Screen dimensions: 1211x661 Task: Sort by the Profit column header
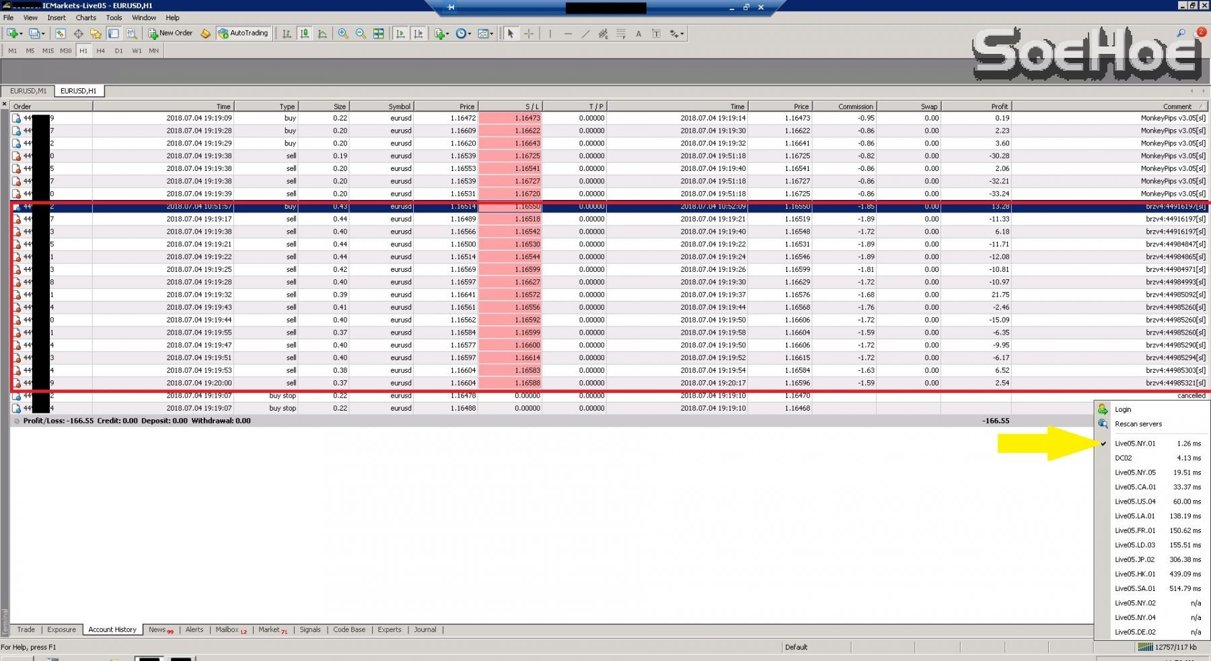[999, 106]
